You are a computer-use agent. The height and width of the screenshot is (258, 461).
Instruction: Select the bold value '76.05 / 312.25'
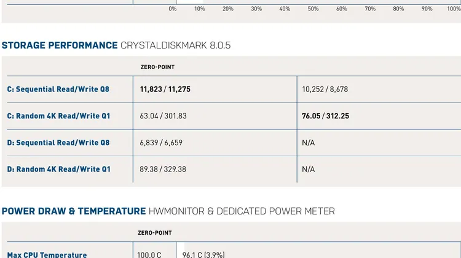coord(325,116)
